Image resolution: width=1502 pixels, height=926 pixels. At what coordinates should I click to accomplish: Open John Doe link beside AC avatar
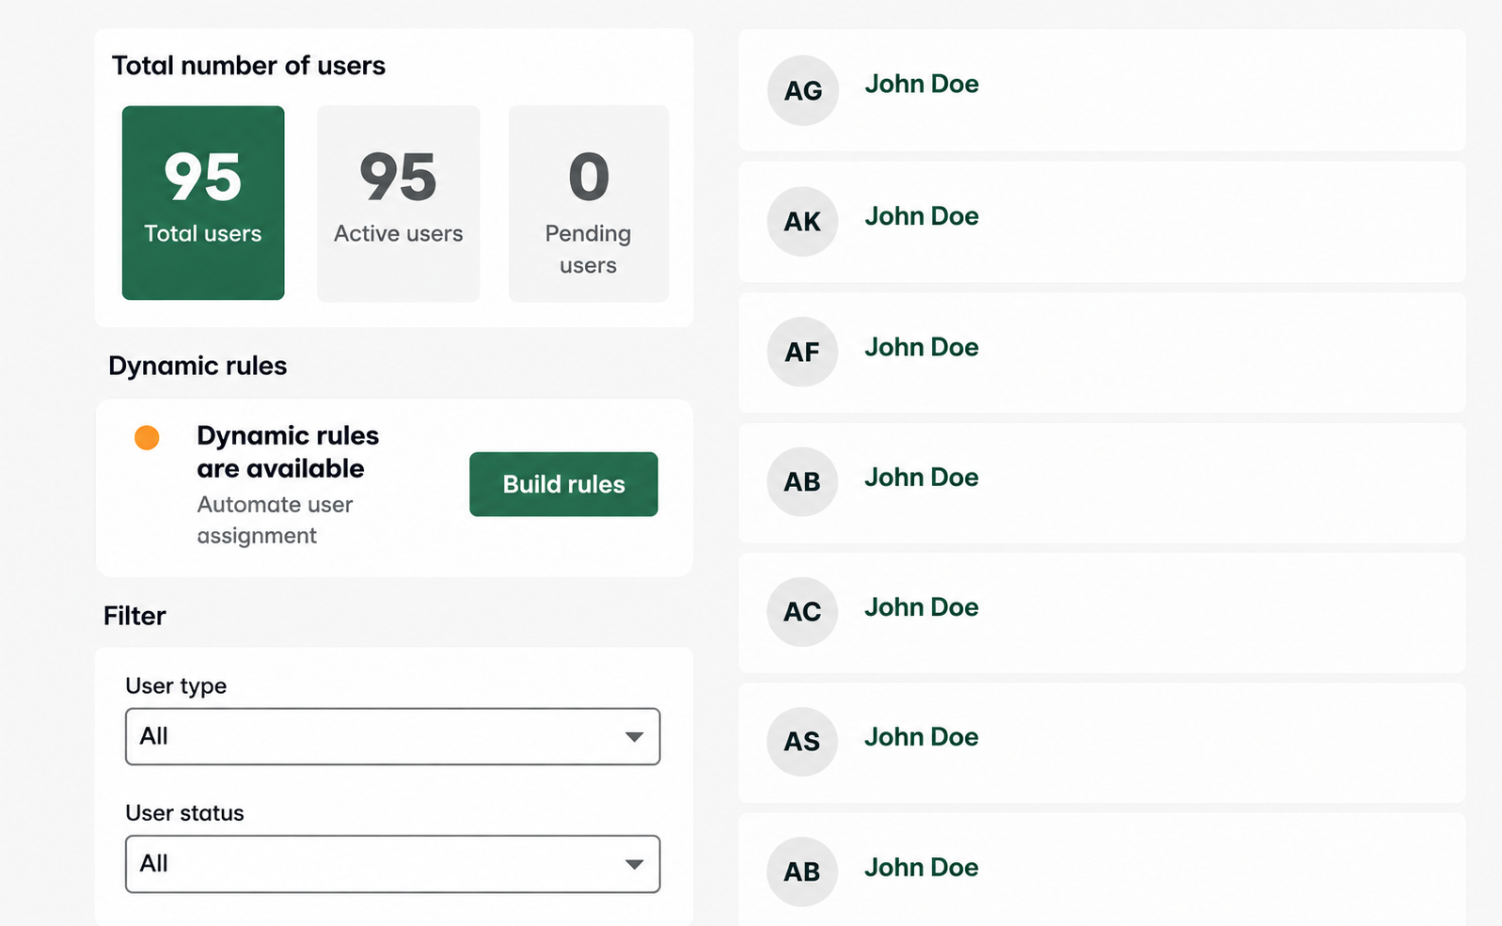point(922,607)
